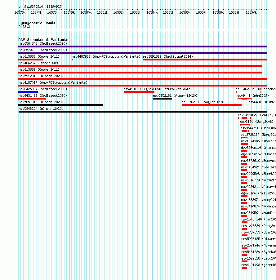Screen dimensions: 276x280
Task: Select nsv5599508 (Ebert) label
Action: [259, 174]
